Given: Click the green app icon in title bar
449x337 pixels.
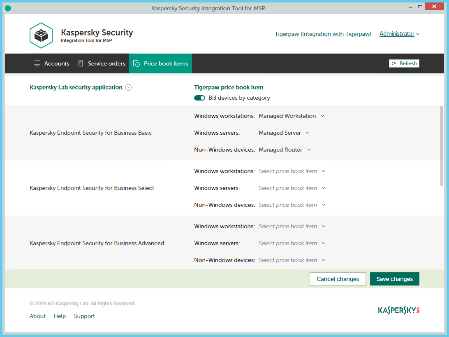Looking at the screenshot, I should click(x=8, y=8).
